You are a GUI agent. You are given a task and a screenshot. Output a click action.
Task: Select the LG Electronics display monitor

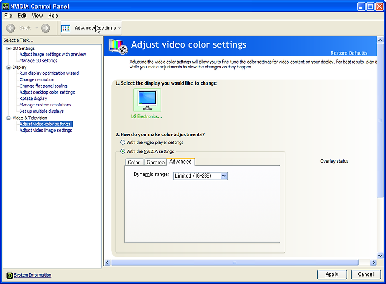coord(147,100)
